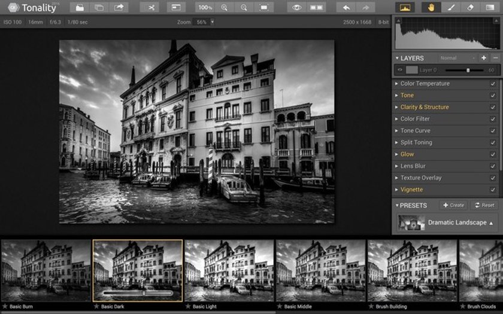Click the redo arrow
Screen dimensions: 503x314
point(365,7)
